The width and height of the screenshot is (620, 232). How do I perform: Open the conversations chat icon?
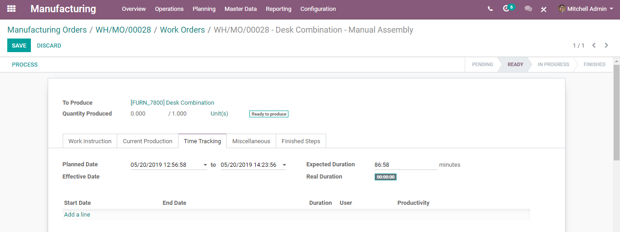point(528,9)
